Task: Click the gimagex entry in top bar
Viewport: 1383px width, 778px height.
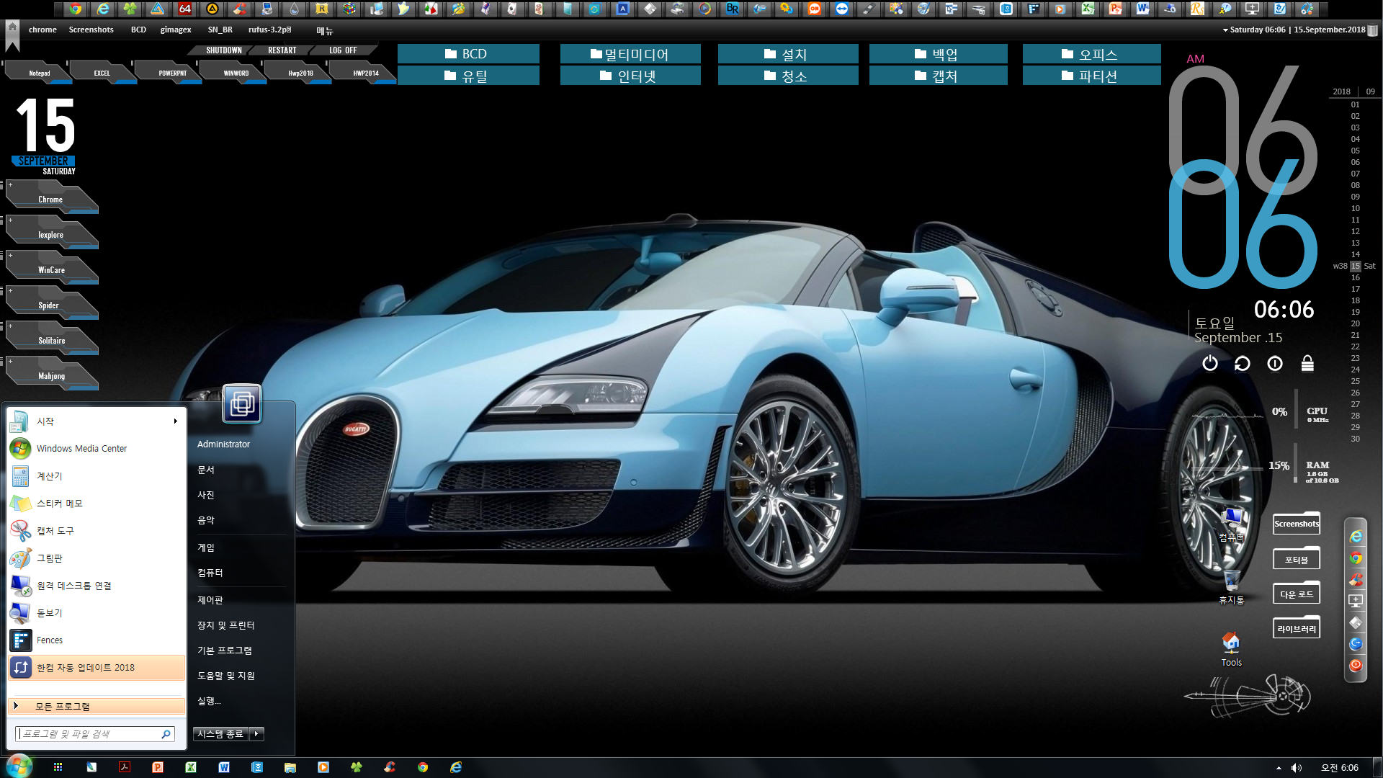Action: point(176,30)
